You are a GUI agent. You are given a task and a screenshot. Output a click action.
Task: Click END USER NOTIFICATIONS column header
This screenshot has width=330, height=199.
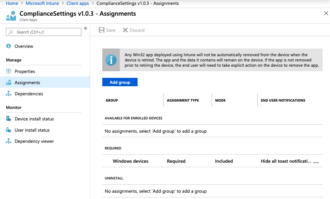tap(283, 100)
